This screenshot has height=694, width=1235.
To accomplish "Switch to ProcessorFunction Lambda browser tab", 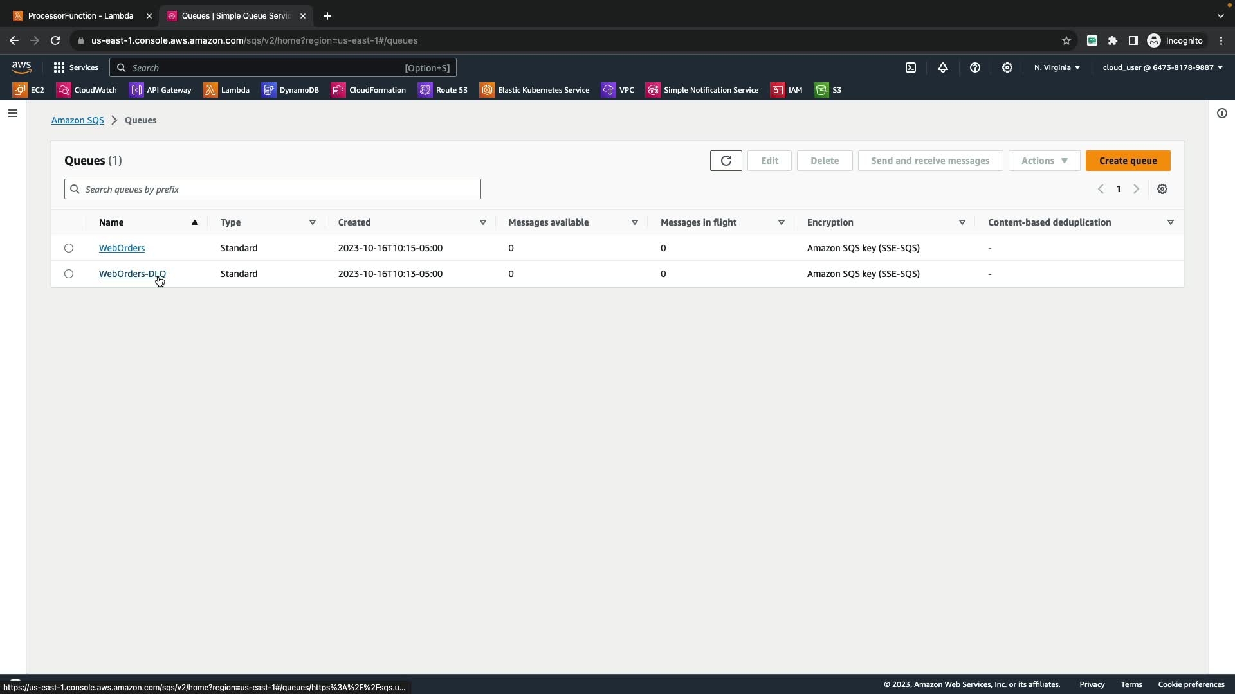I will tap(80, 16).
